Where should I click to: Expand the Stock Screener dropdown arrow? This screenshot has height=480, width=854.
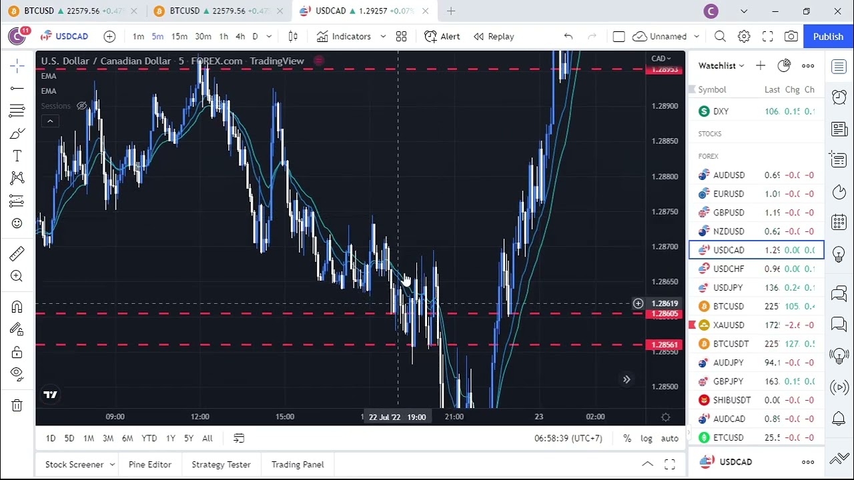pos(112,465)
